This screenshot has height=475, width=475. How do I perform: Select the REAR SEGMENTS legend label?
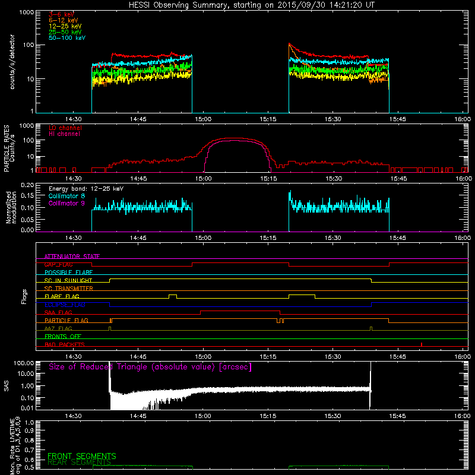[80, 463]
